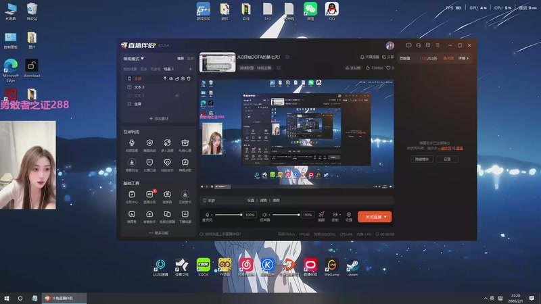Open the QQ desktop icon
This screenshot has width=541, height=304.
pos(331,11)
